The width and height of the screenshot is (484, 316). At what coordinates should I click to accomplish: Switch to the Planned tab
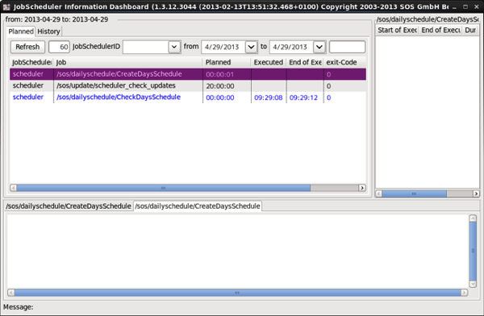tap(21, 31)
